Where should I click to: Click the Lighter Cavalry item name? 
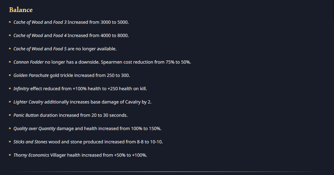[x=28, y=102]
